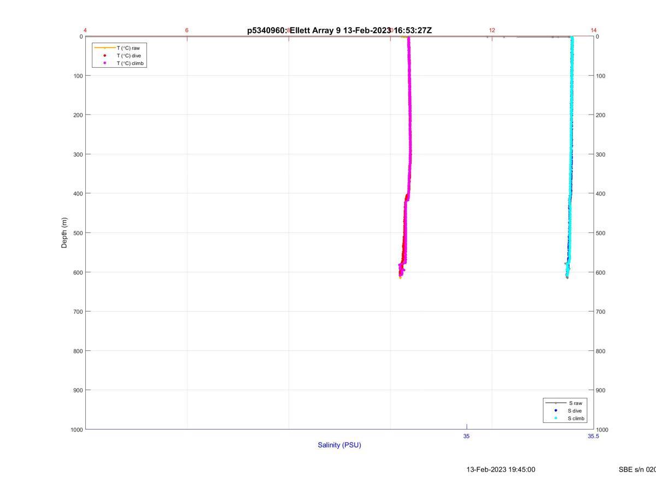The image size is (656, 483).
Task: Click the blue '35.5' salinity tick label
Action: (593, 436)
